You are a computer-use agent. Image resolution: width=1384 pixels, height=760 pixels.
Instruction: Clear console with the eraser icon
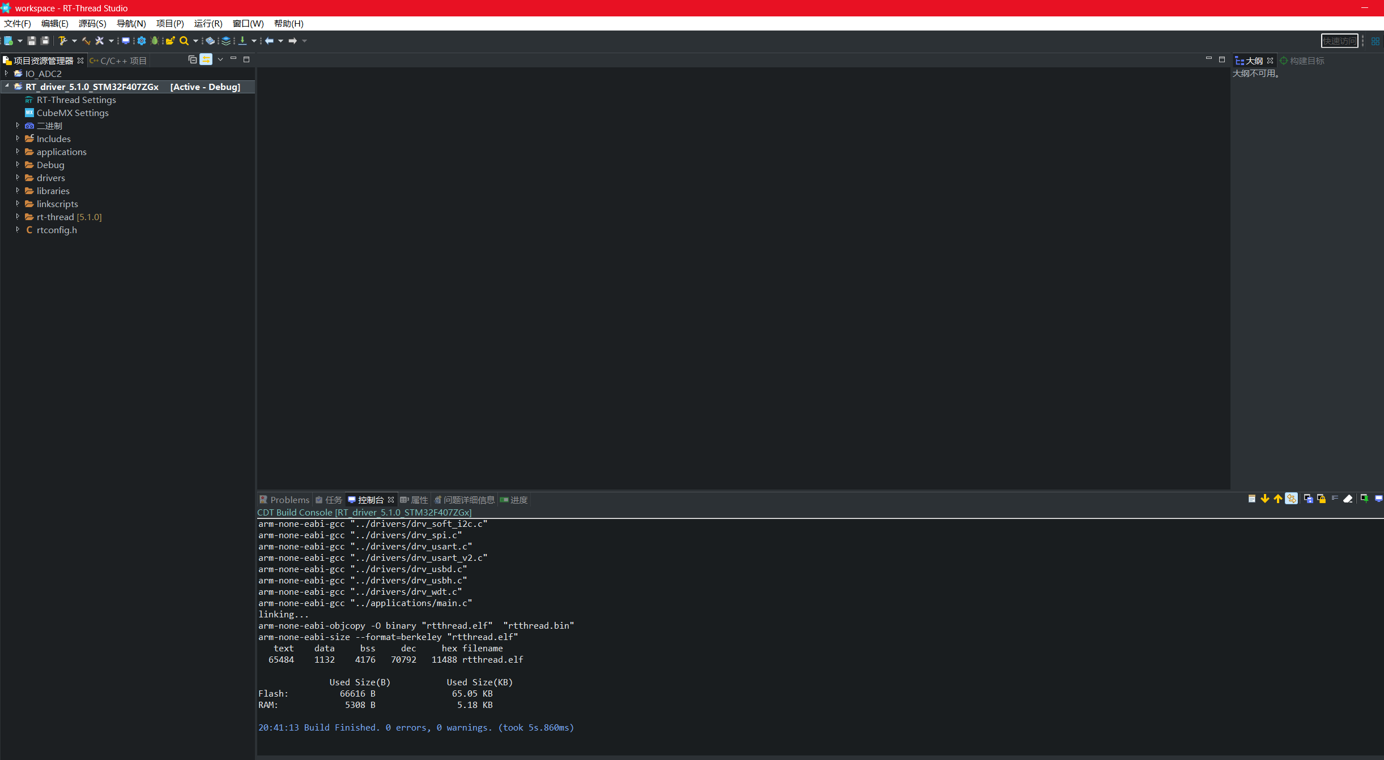(1348, 499)
